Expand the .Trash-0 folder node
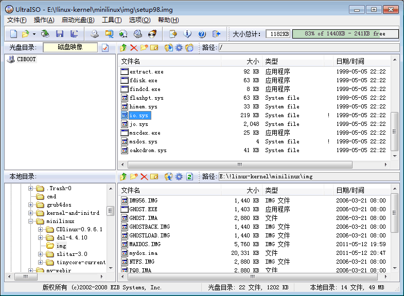This screenshot has height=296, width=404. (31, 188)
